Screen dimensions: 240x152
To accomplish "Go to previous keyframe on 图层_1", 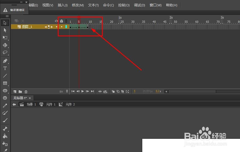I will [46, 27].
